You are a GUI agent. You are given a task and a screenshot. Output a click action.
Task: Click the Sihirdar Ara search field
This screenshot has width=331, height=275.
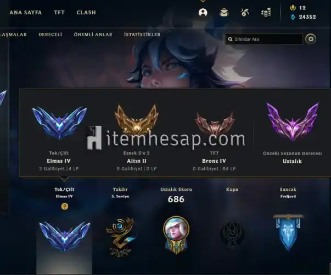click(x=264, y=39)
